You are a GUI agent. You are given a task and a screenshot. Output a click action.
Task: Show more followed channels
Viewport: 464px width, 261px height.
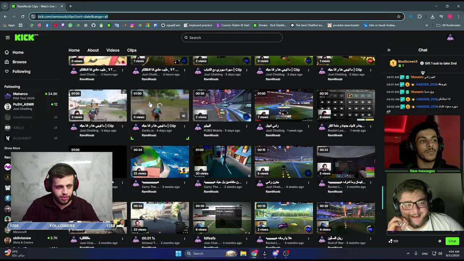[x=12, y=148]
